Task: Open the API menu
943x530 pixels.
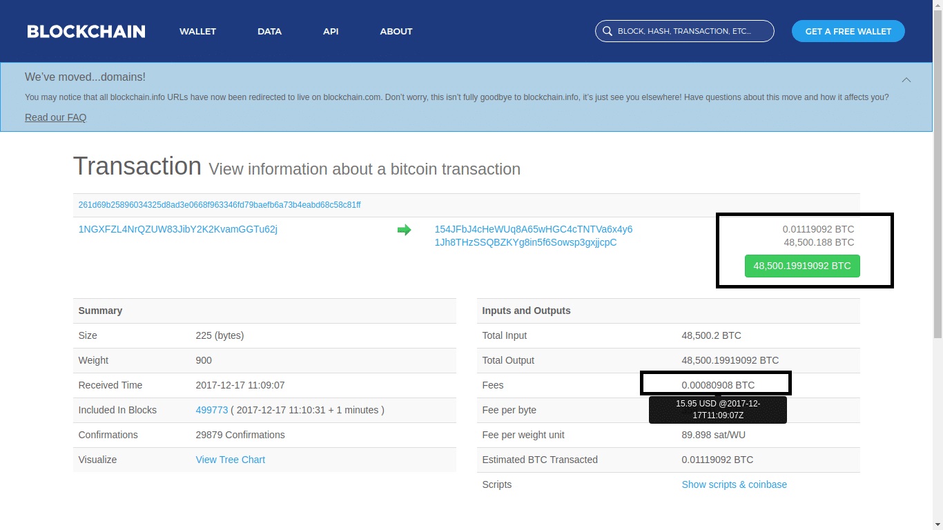Action: point(331,31)
